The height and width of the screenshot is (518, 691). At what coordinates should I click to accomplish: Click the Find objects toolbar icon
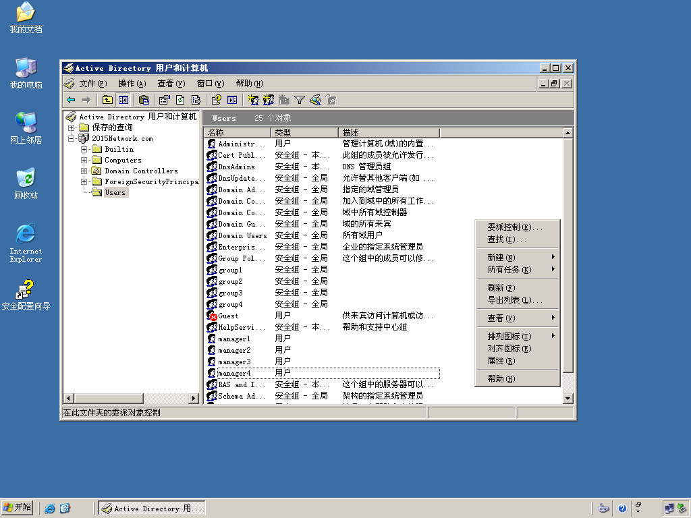tap(316, 100)
